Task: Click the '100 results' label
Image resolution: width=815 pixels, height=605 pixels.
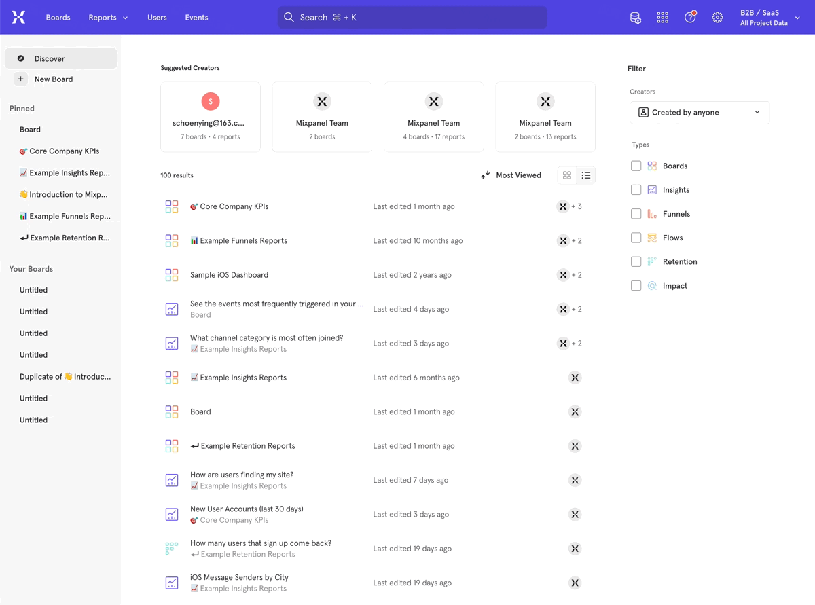Action: 177,175
